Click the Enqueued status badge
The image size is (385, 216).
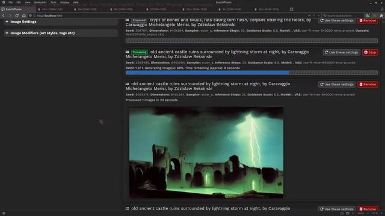[139, 20]
